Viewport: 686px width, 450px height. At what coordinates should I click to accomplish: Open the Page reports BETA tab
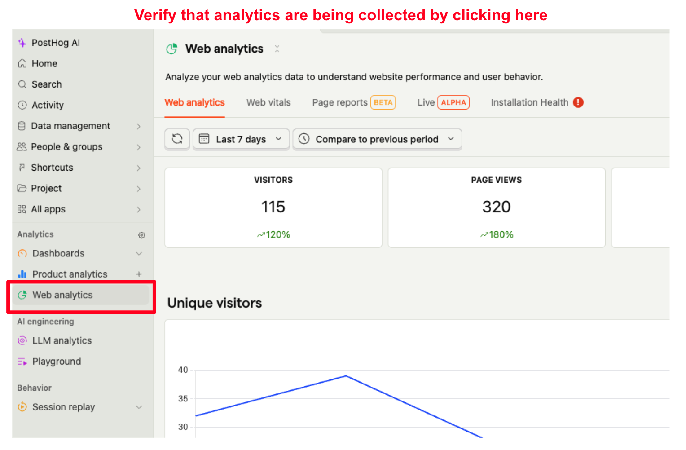(353, 102)
